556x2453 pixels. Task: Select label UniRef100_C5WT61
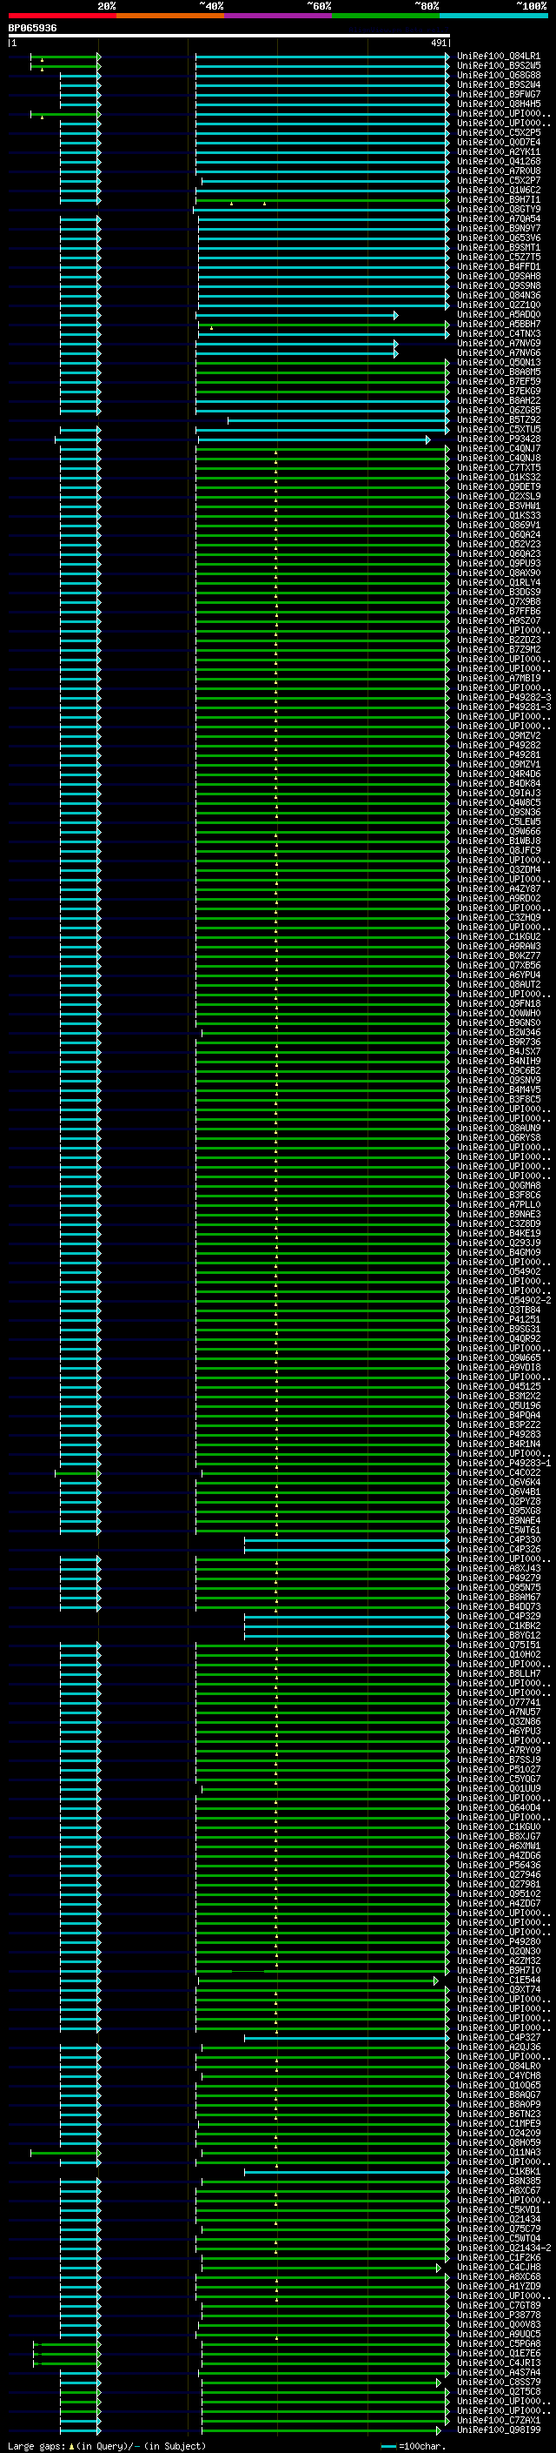pos(498,1531)
